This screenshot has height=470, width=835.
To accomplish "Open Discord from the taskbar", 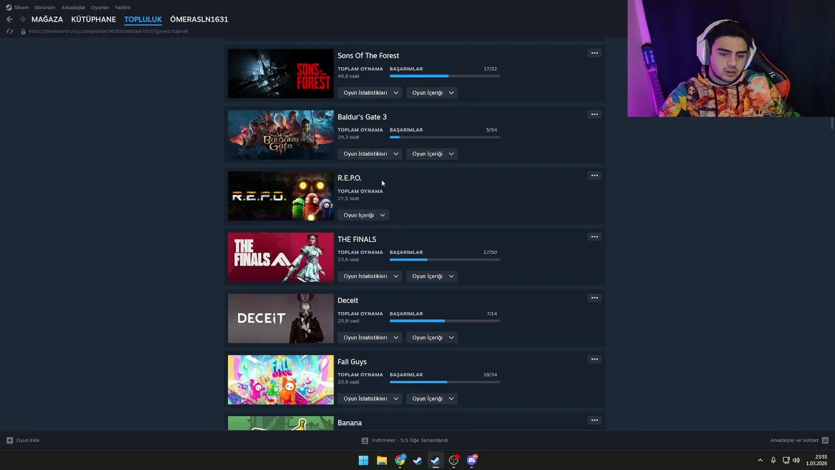I will (472, 460).
